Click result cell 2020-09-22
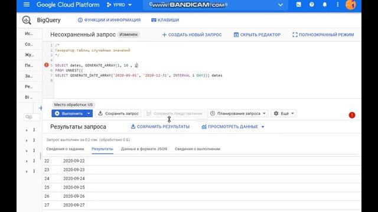 point(74,161)
